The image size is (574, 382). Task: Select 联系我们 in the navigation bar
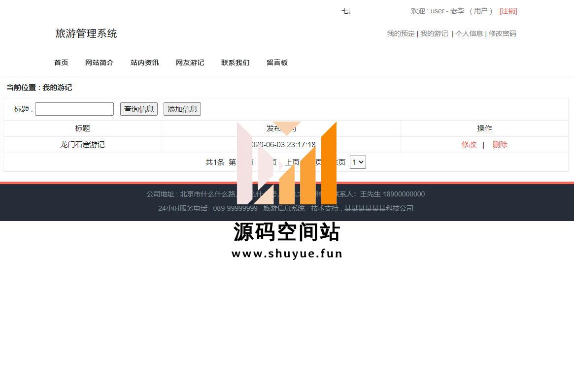236,63
